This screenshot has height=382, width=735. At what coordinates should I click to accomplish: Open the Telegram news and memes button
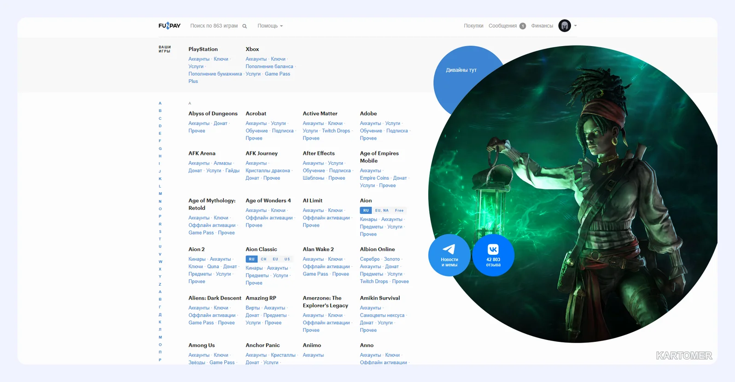[449, 255]
